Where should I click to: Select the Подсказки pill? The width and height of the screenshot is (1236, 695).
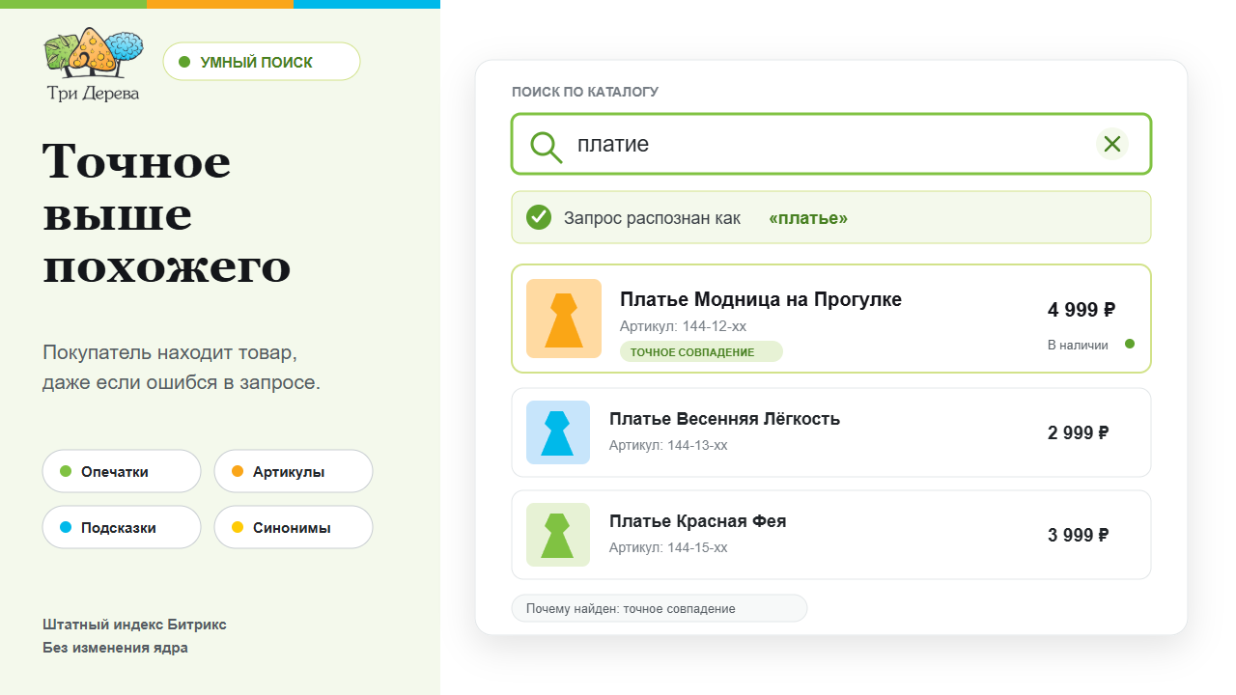point(122,527)
